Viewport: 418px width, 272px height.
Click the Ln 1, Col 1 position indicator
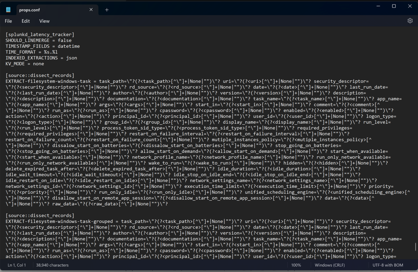click(x=17, y=265)
